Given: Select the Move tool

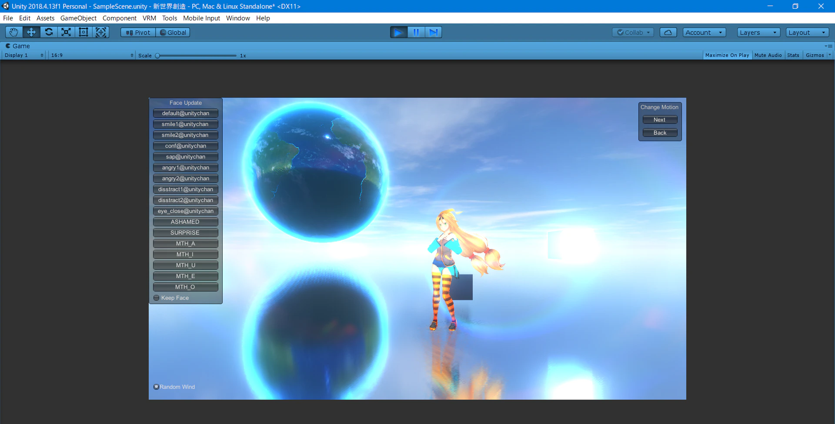Looking at the screenshot, I should (x=31, y=32).
